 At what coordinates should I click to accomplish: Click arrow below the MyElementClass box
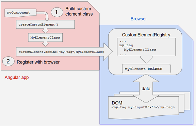[x=45, y=44]
